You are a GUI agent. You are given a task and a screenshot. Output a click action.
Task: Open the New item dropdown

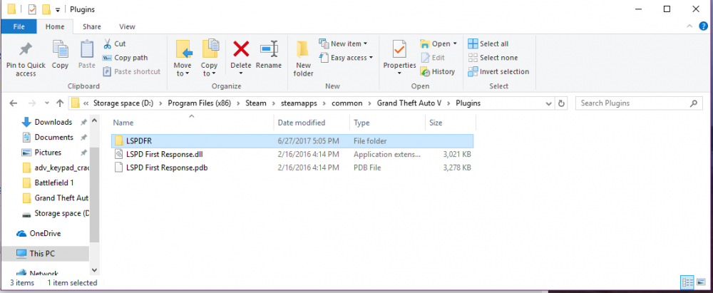click(x=344, y=43)
